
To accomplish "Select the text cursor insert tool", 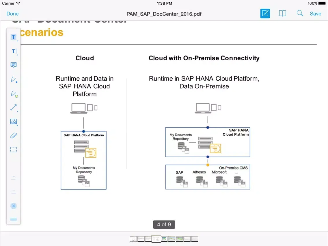I will coord(14,51).
